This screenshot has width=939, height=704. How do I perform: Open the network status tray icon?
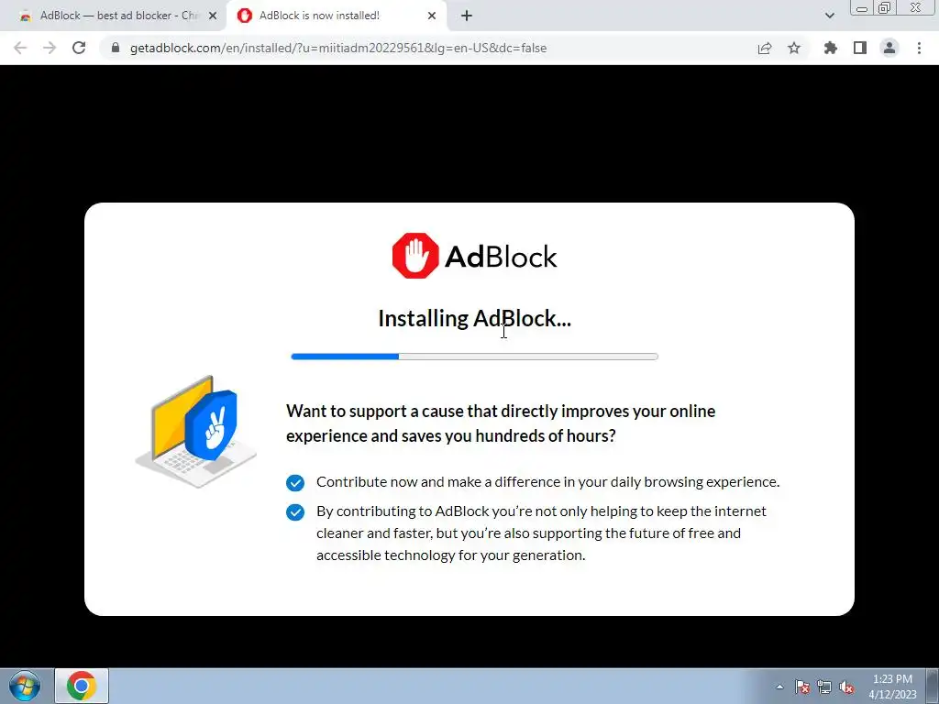[x=824, y=687]
